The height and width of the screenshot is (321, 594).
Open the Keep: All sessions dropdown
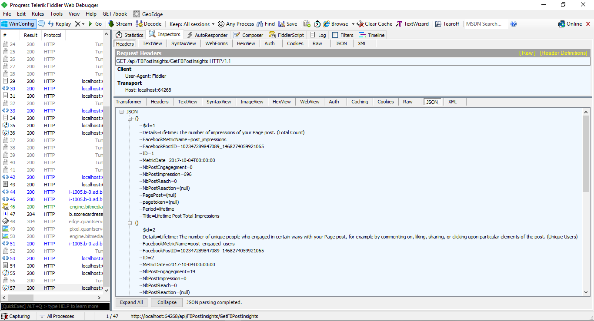192,24
